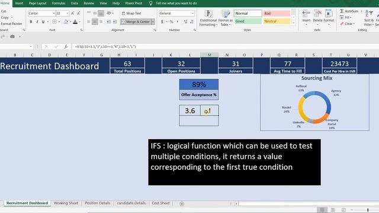
Task: Apply the Good cell style
Action: pyautogui.click(x=248, y=21)
